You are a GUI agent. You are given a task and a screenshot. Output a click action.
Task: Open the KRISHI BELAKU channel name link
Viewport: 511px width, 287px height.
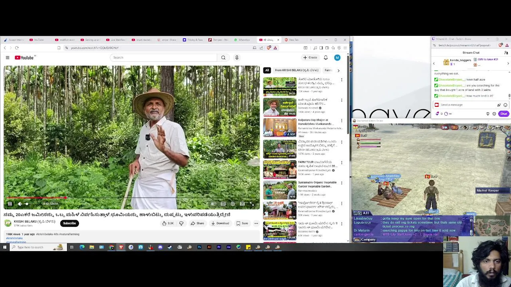[x=34, y=221]
